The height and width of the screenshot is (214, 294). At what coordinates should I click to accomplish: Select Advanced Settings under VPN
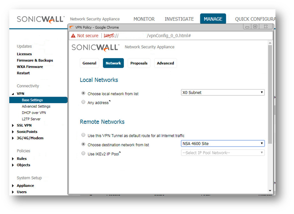point(36,106)
